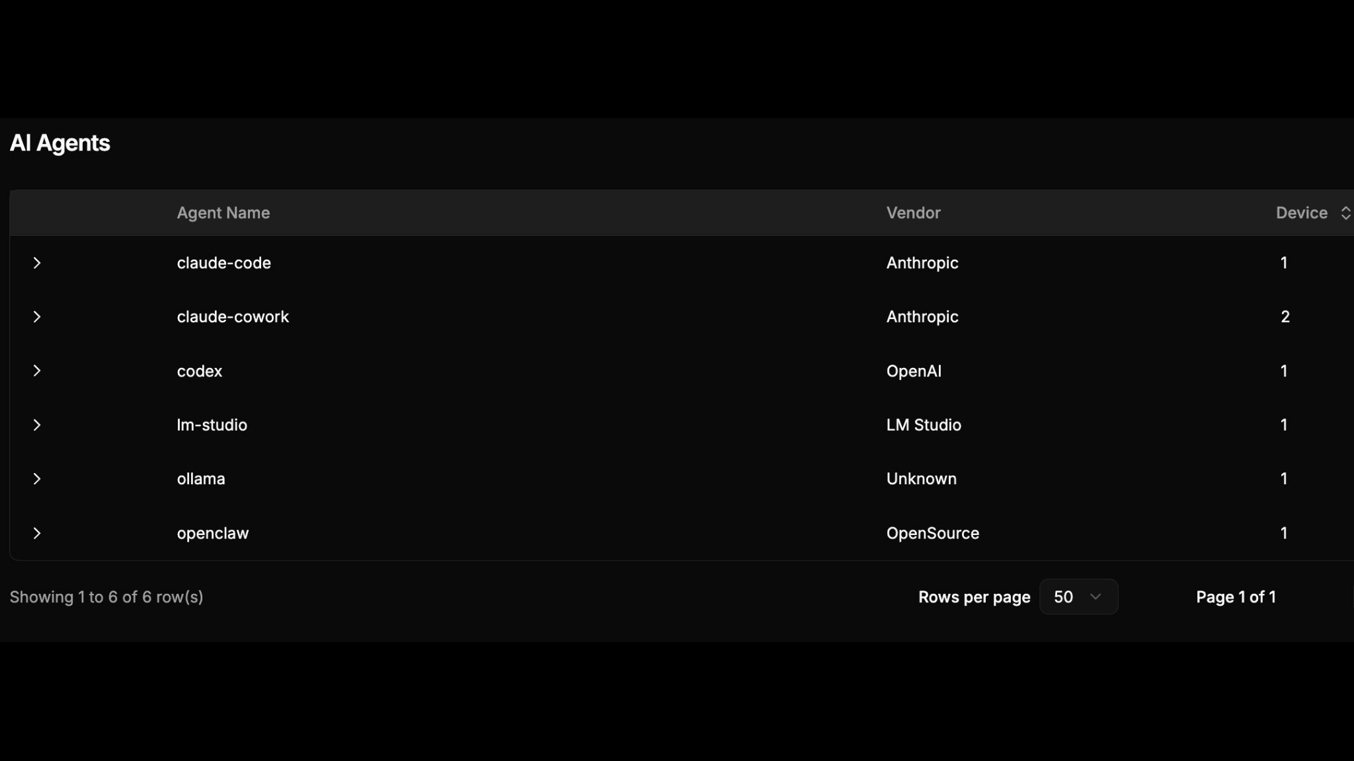The height and width of the screenshot is (761, 1354).
Task: Click the Vendor column header
Action: pyautogui.click(x=913, y=213)
